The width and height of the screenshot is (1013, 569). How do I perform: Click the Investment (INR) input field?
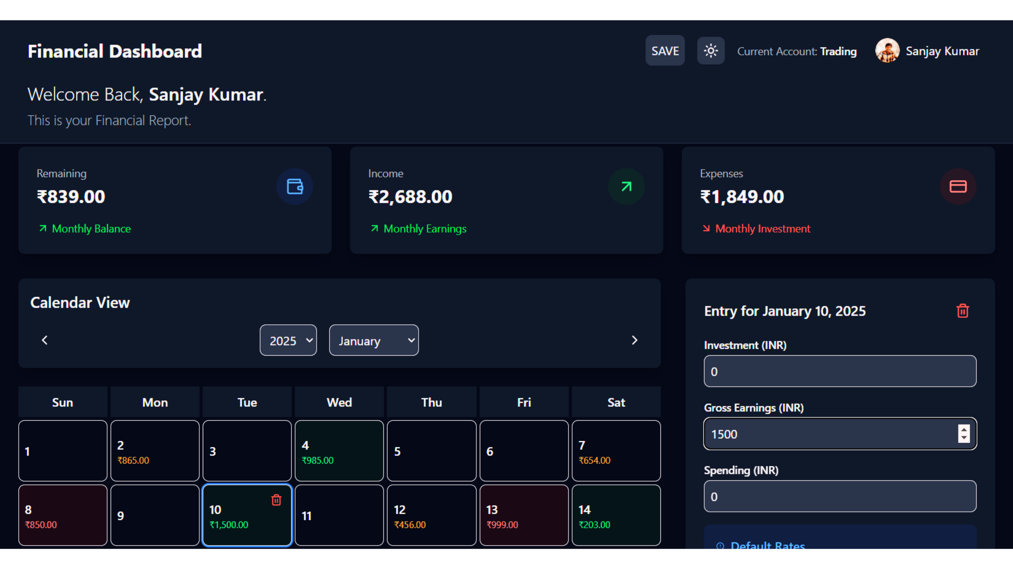[840, 371]
